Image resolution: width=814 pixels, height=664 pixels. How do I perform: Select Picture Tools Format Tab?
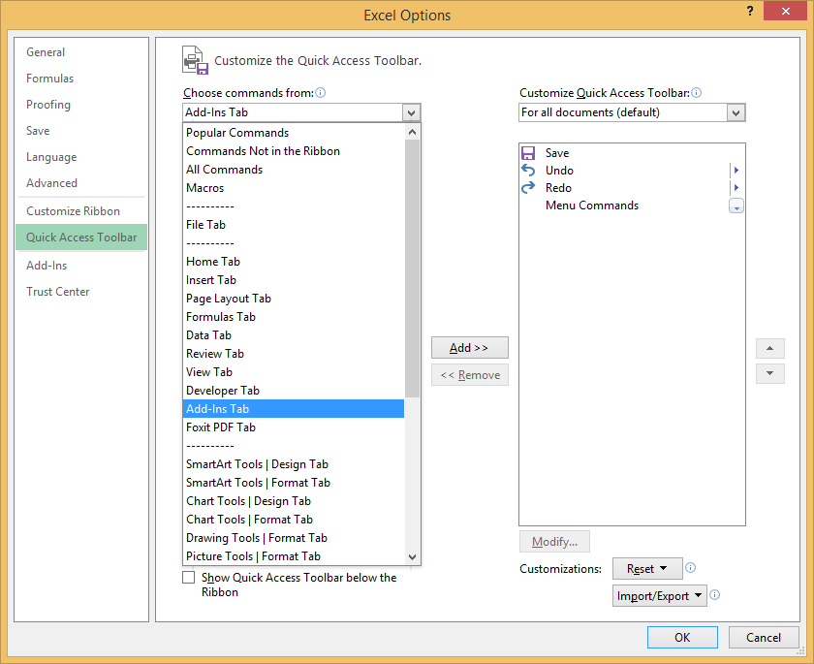pos(294,556)
